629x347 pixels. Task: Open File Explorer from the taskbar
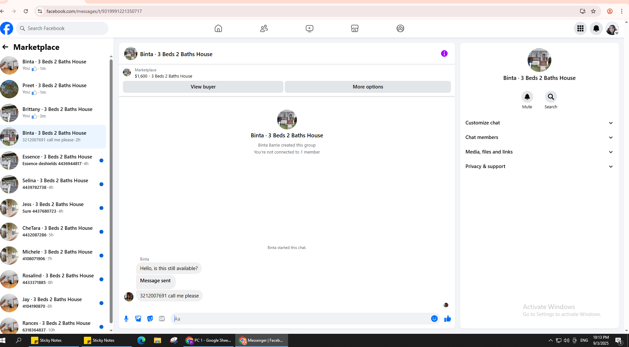158,340
